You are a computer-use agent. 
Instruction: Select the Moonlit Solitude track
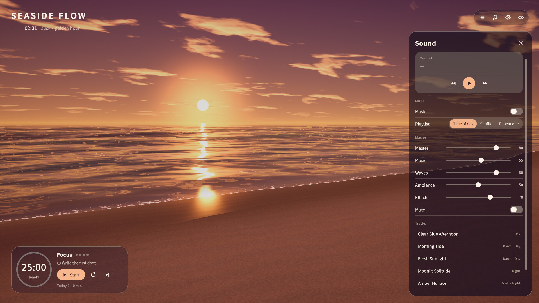click(x=469, y=271)
